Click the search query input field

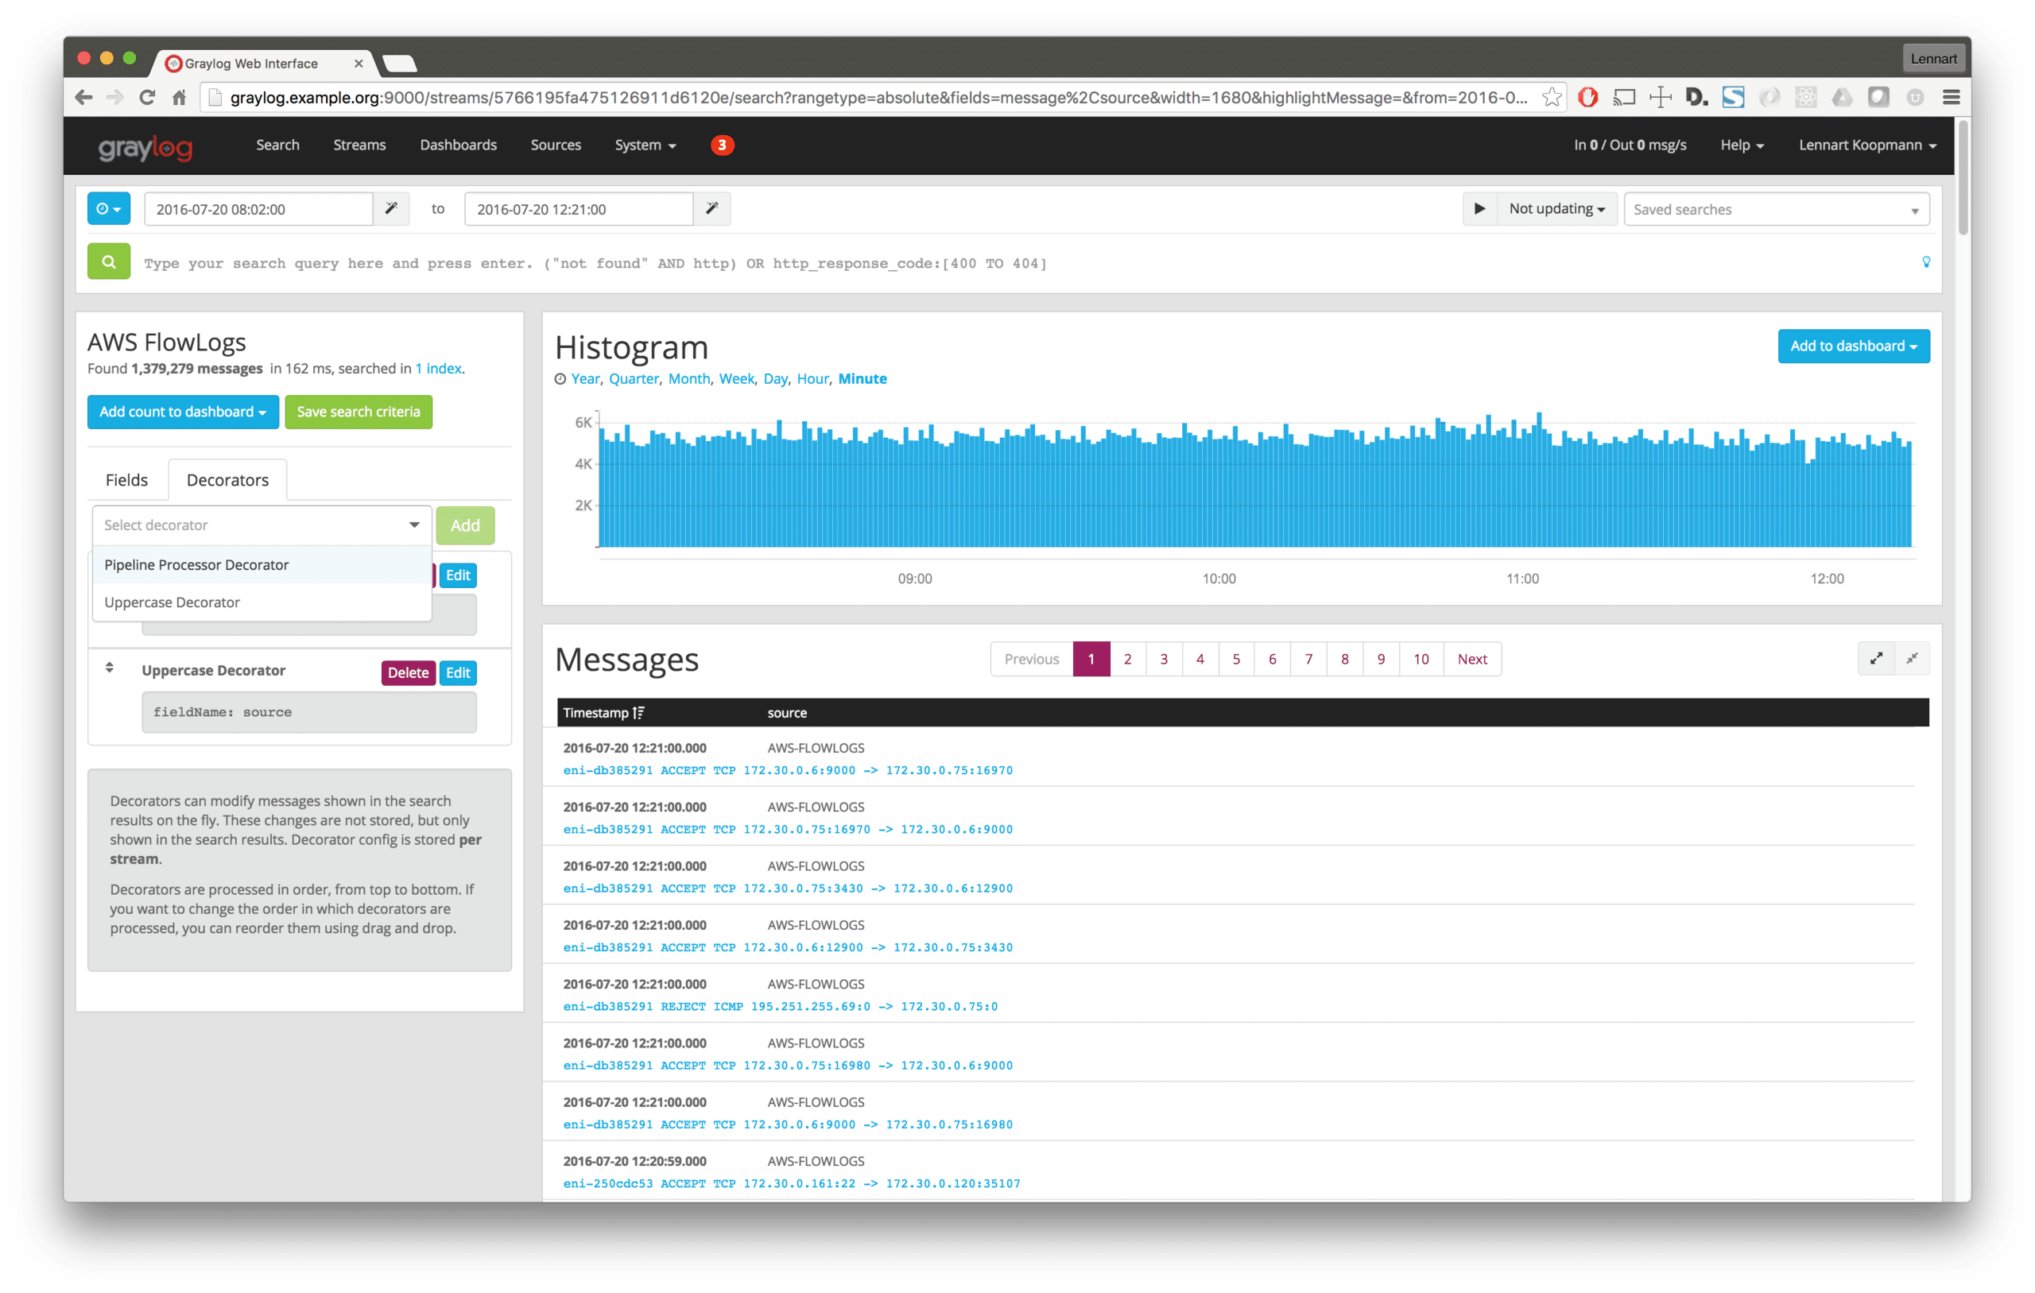click(x=1014, y=263)
